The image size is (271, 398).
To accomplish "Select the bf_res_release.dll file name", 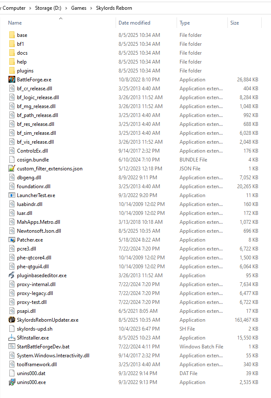I will coord(36,124).
